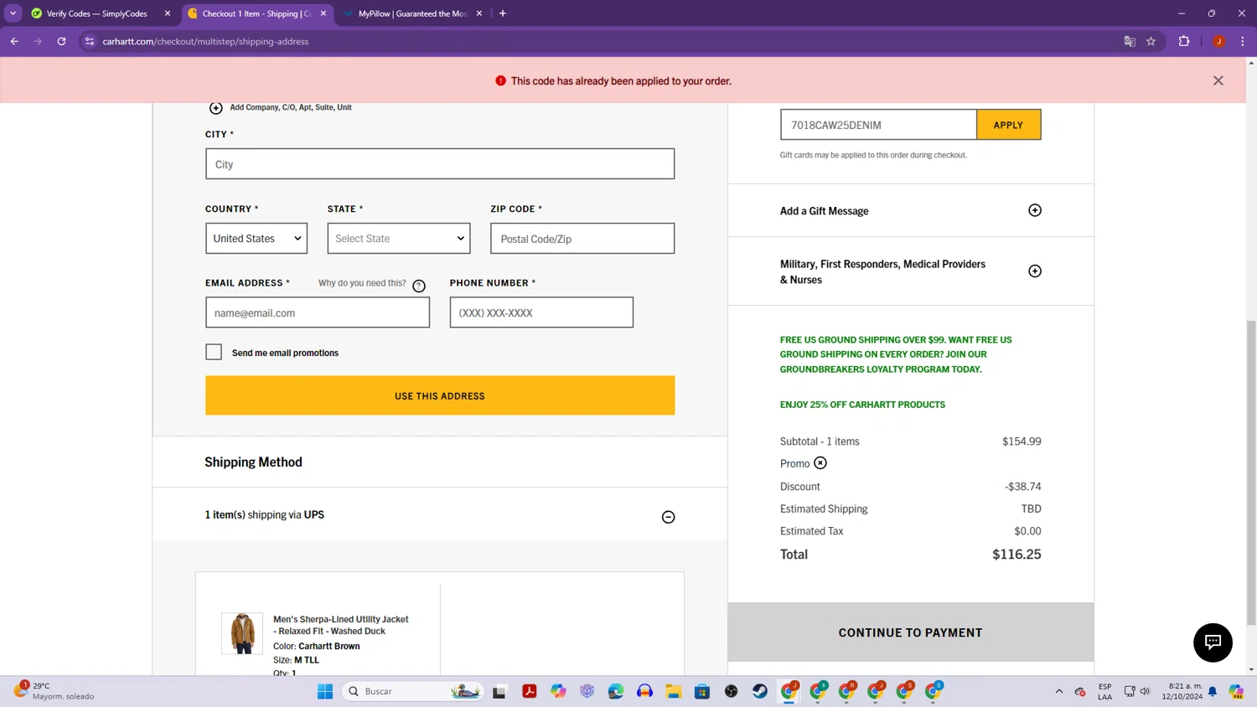This screenshot has width=1257, height=707.
Task: Click the 'Why do you need this?' text
Action: 362,283
